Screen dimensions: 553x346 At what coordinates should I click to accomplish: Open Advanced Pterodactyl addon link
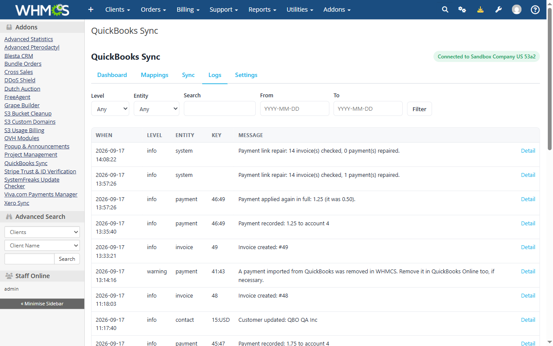click(x=32, y=48)
